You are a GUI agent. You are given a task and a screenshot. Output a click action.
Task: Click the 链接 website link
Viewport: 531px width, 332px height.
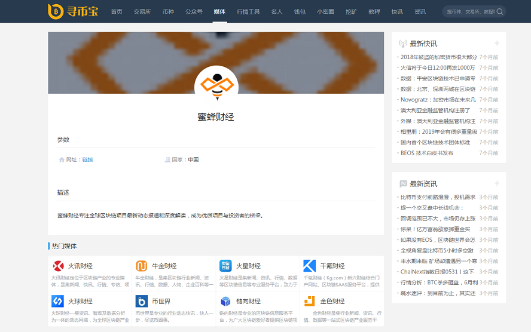(88, 159)
